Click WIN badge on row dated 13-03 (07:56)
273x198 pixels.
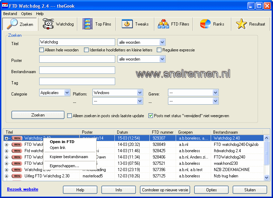[x=17, y=163]
